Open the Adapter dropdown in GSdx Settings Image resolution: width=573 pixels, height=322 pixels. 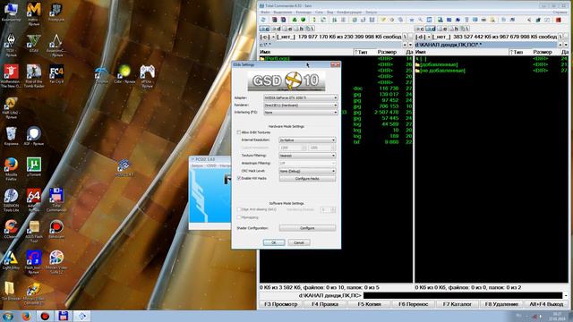point(301,97)
